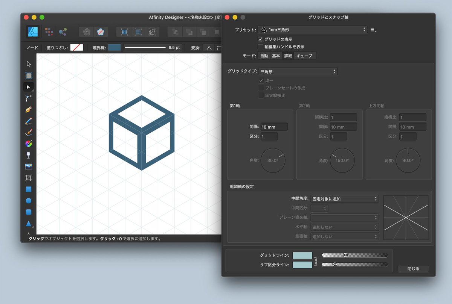
Task: Uncheck グリッドの表示 checkbox
Action: click(260, 39)
